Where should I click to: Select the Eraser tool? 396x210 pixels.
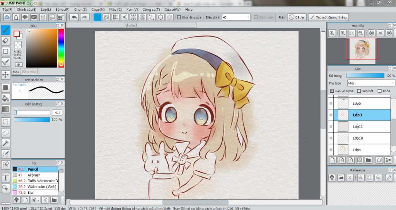click(x=5, y=41)
